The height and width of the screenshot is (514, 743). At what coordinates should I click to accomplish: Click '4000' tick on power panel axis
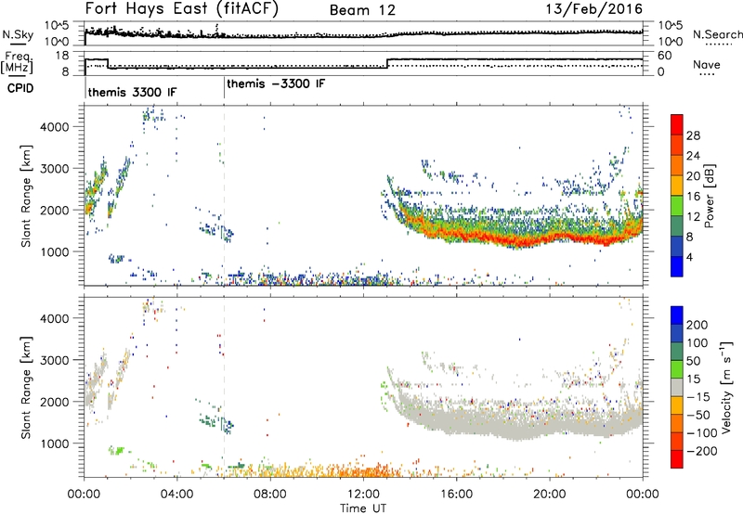tap(54, 127)
